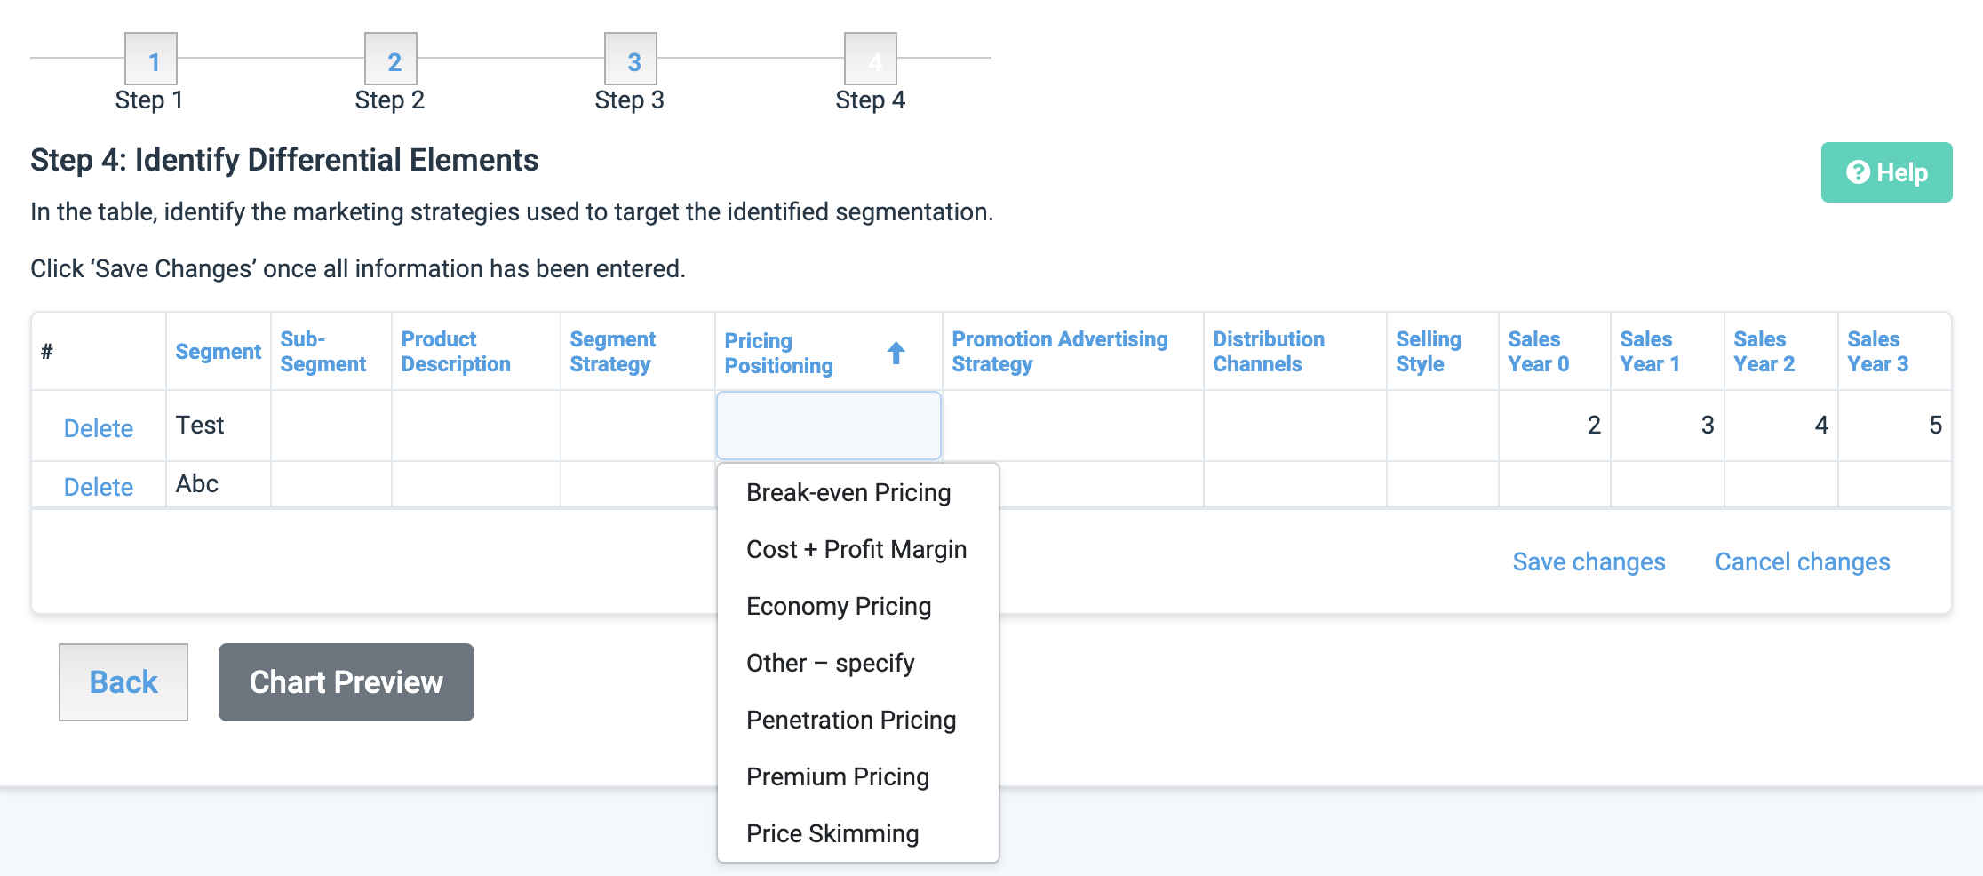Go to Step 2 in the wizard
The image size is (1983, 876).
coord(391,59)
